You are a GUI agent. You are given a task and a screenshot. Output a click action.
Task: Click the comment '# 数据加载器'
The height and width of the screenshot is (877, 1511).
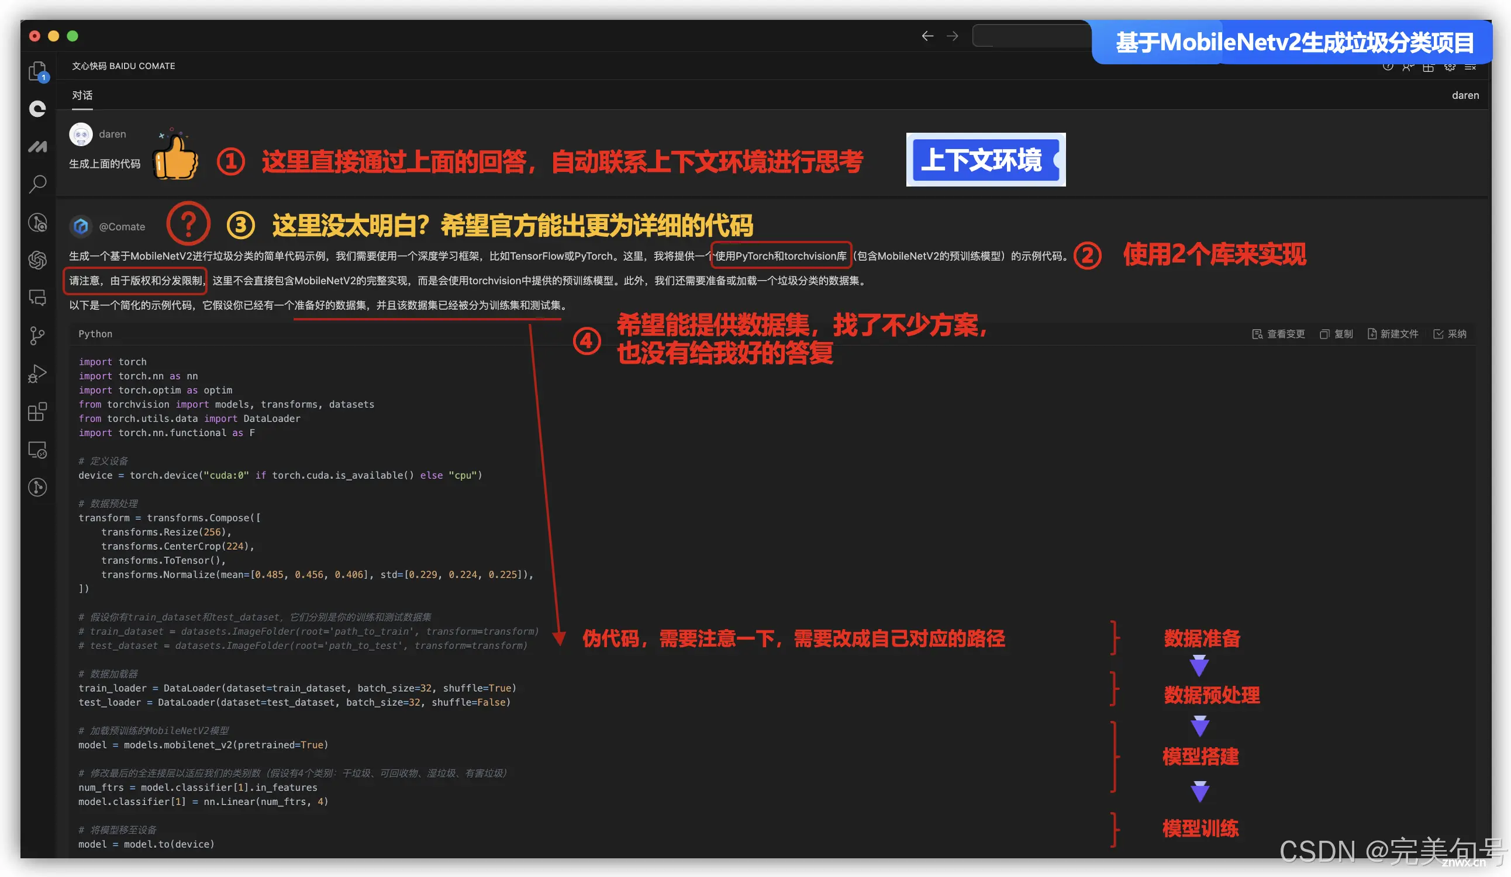[108, 674]
